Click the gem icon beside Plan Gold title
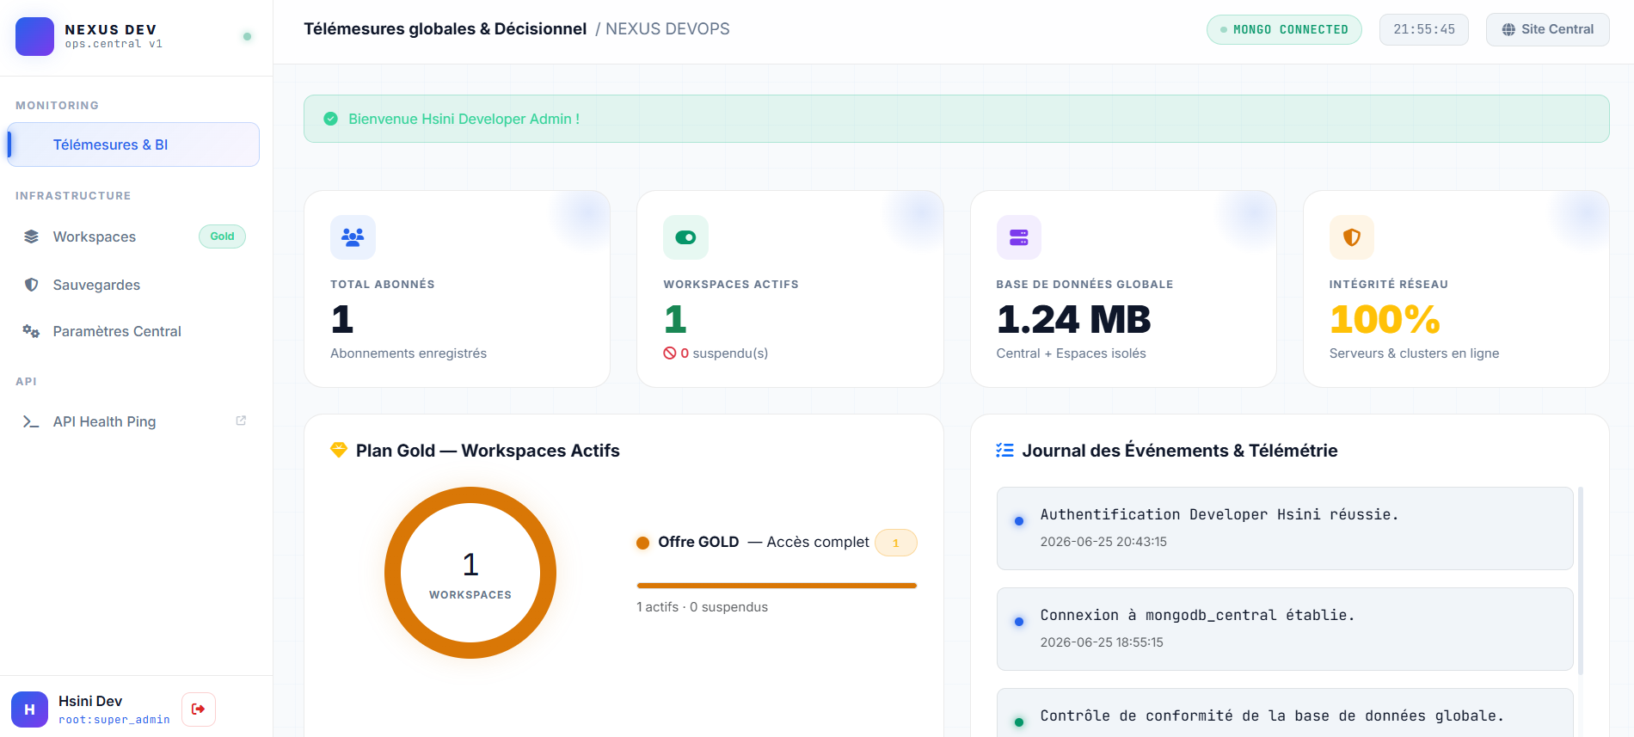 pos(339,450)
